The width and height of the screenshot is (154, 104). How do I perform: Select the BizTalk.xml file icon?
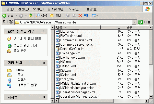[57, 32]
